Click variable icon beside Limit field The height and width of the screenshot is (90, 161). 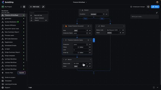click(90, 50)
